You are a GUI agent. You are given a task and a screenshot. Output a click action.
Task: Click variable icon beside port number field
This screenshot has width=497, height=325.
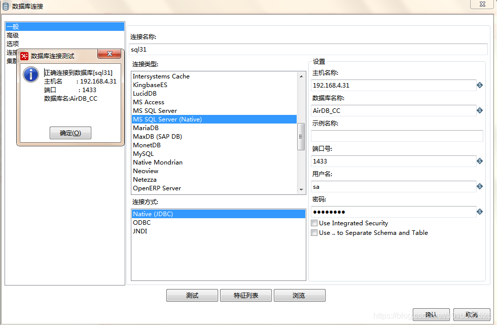[x=480, y=161]
